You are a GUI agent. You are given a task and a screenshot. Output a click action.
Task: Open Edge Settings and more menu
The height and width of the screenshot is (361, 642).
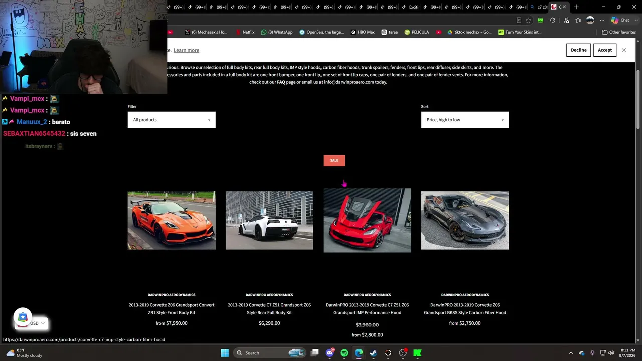[602, 20]
